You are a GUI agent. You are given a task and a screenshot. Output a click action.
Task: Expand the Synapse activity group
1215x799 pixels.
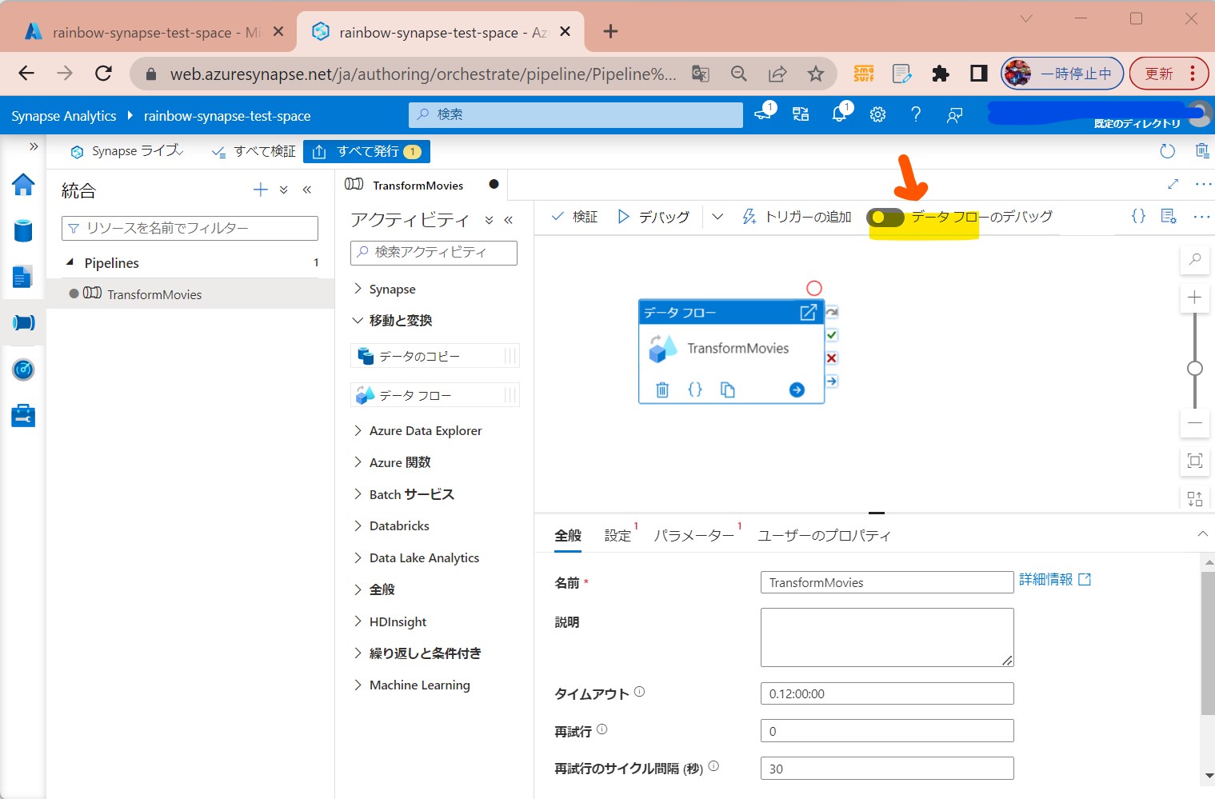[x=358, y=289]
